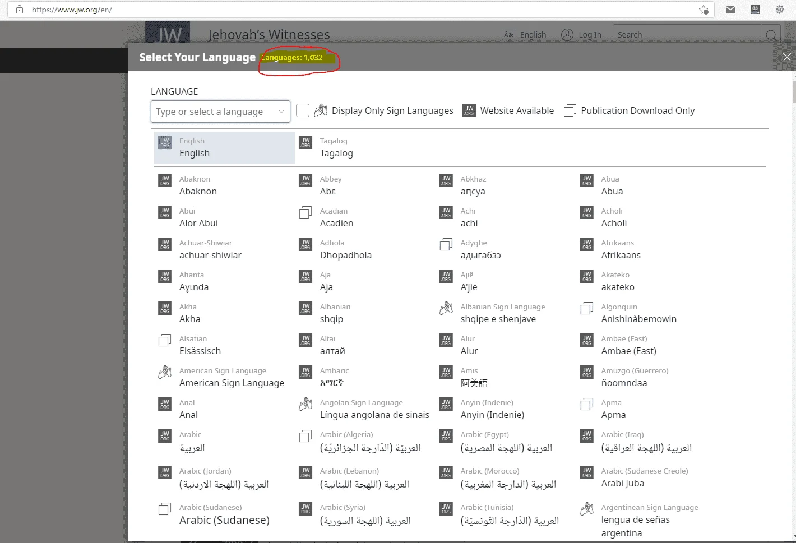Click download-only icon beside Arabic (Algeria)
This screenshot has width=796, height=543.
tap(306, 436)
